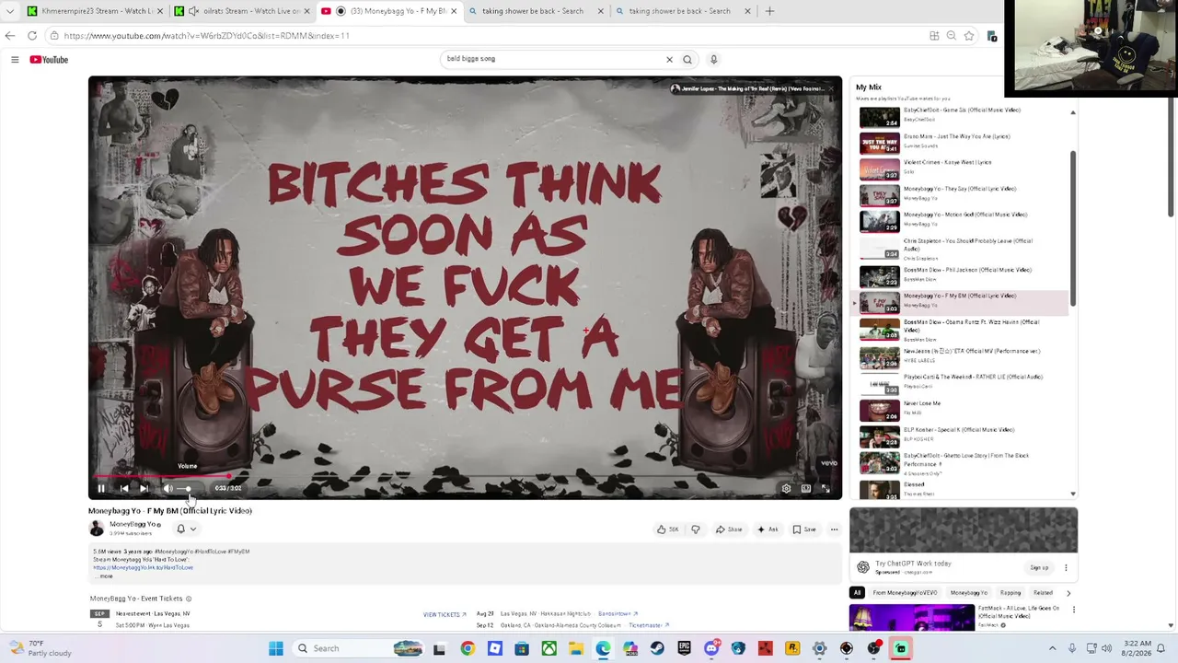The width and height of the screenshot is (1178, 663).
Task: Open MoneyBagg Yo channel avatar
Action: click(97, 528)
